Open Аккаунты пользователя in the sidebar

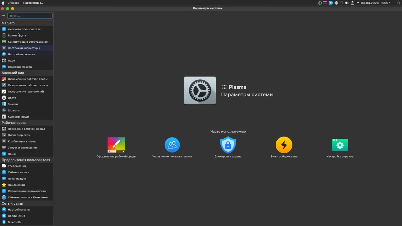click(x=27, y=29)
